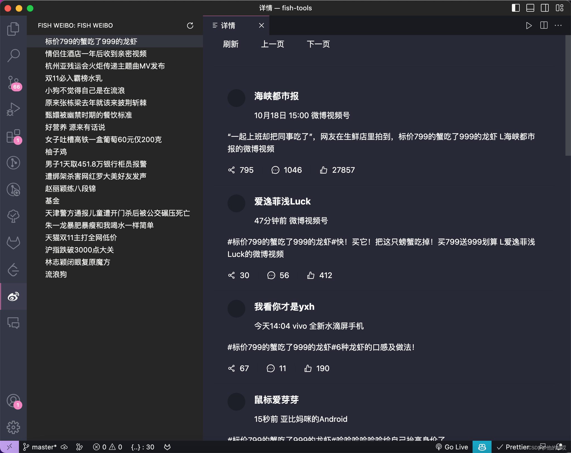Click the 刷新 button
Screen dimensions: 571x453
231,44
